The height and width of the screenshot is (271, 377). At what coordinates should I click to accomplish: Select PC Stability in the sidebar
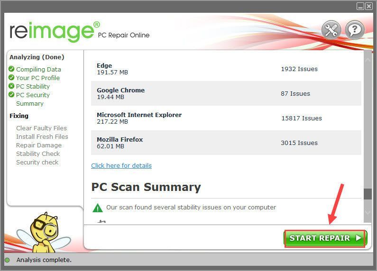pyautogui.click(x=33, y=87)
